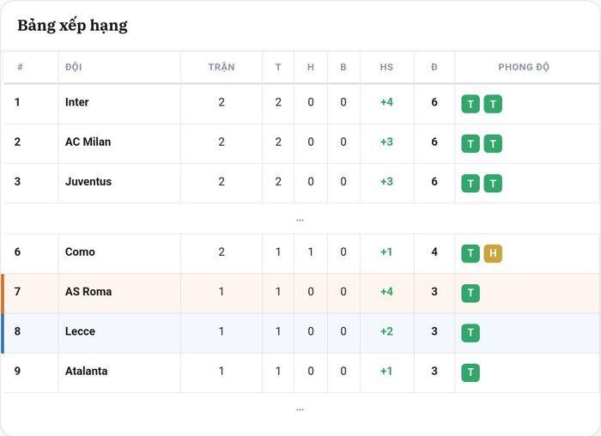
Task: Expand hidden rows below Atalanta
Action: (x=300, y=409)
